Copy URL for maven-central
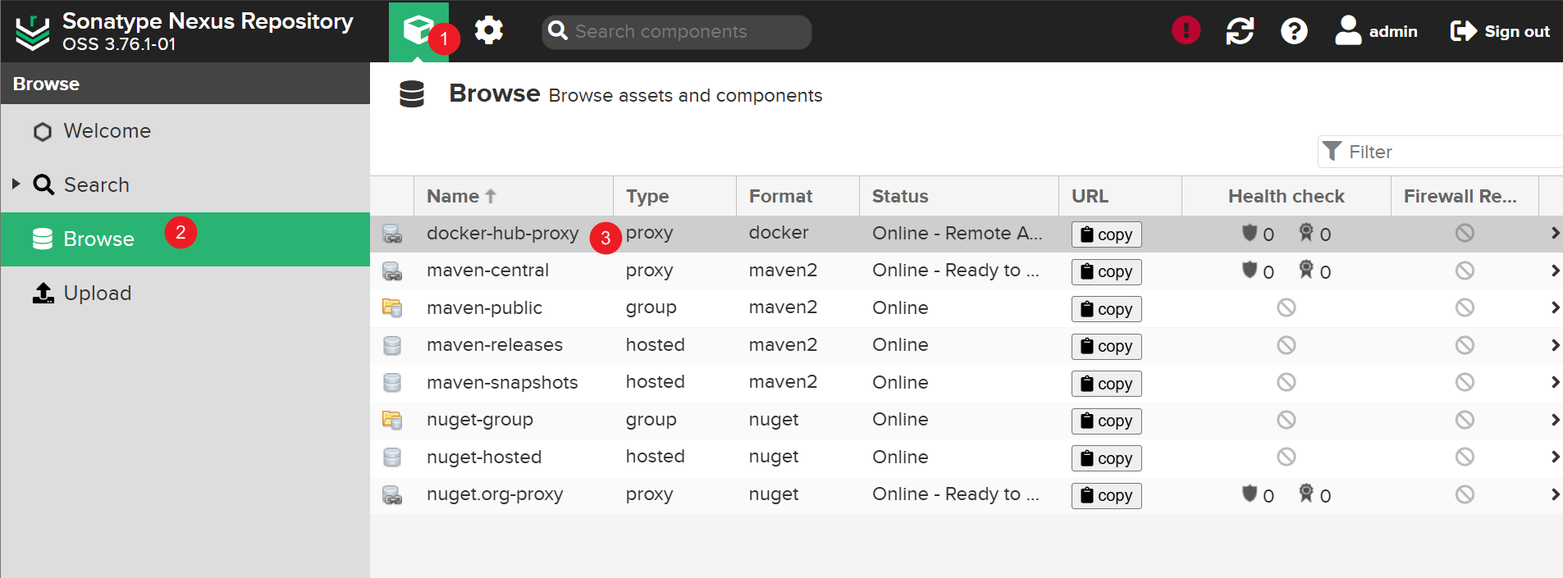 click(1106, 271)
